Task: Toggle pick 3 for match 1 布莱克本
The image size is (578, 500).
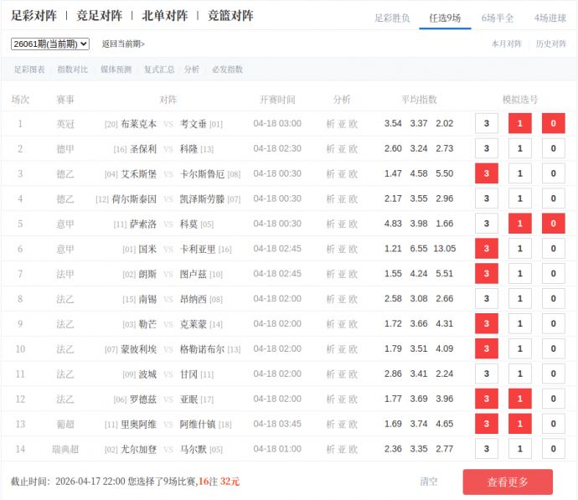Action: point(487,124)
